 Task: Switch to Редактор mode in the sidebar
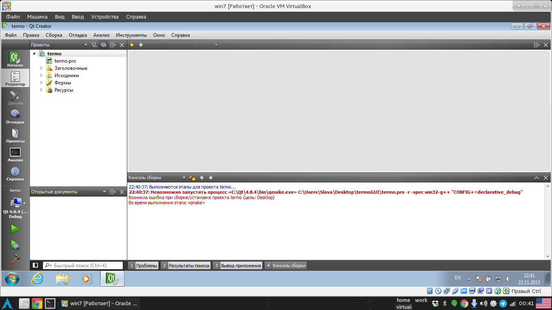click(15, 78)
